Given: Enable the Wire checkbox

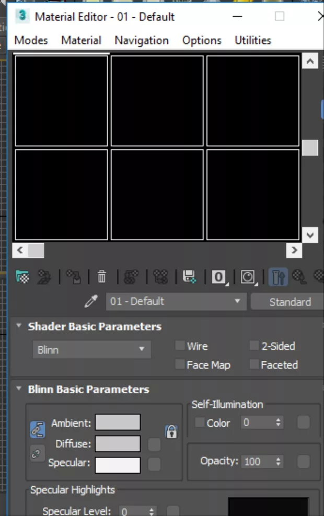Looking at the screenshot, I should (x=180, y=346).
